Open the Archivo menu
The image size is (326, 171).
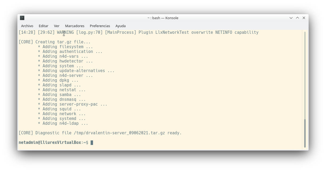tap(27, 26)
